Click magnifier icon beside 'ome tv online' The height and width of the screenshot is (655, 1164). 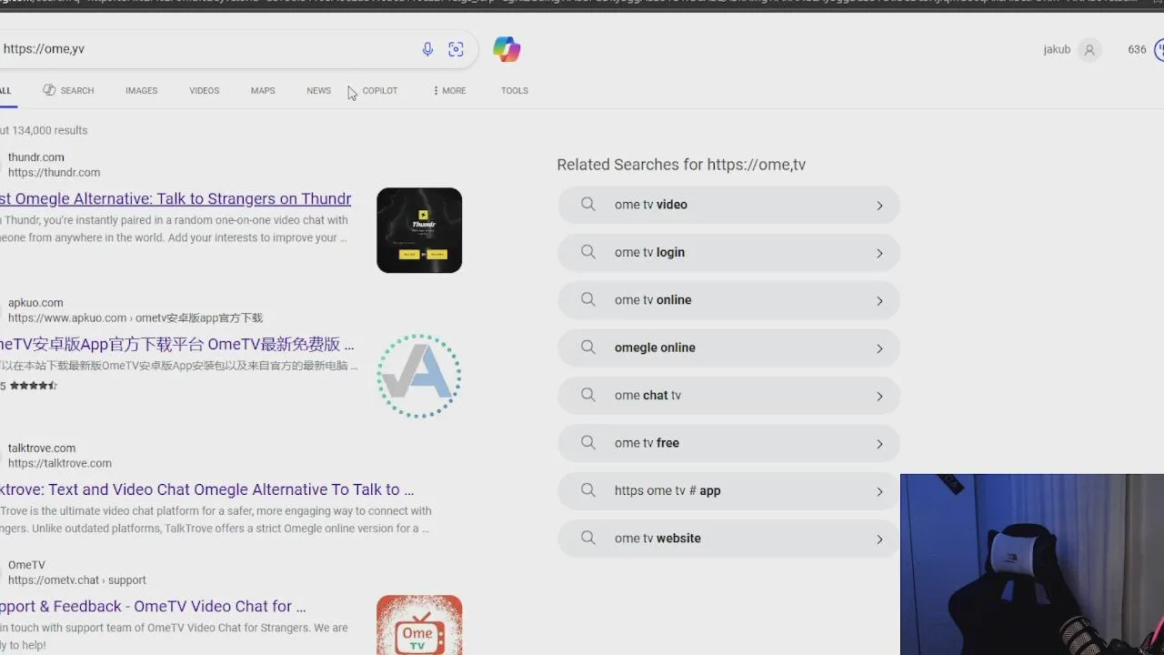(x=588, y=300)
